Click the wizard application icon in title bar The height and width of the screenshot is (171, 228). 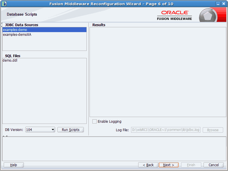coord(4,4)
